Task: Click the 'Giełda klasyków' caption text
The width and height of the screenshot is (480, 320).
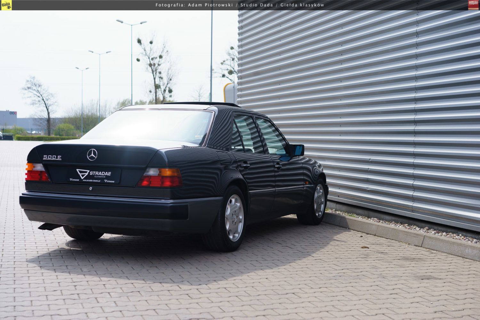Action: tap(303, 5)
